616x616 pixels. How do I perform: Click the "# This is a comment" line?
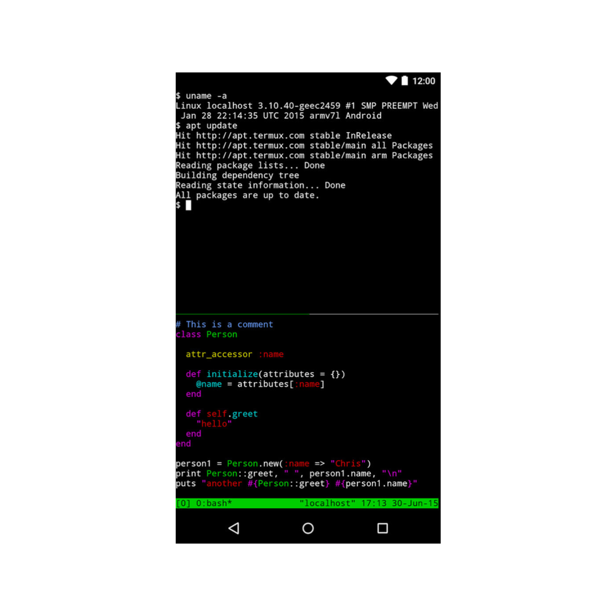point(224,324)
